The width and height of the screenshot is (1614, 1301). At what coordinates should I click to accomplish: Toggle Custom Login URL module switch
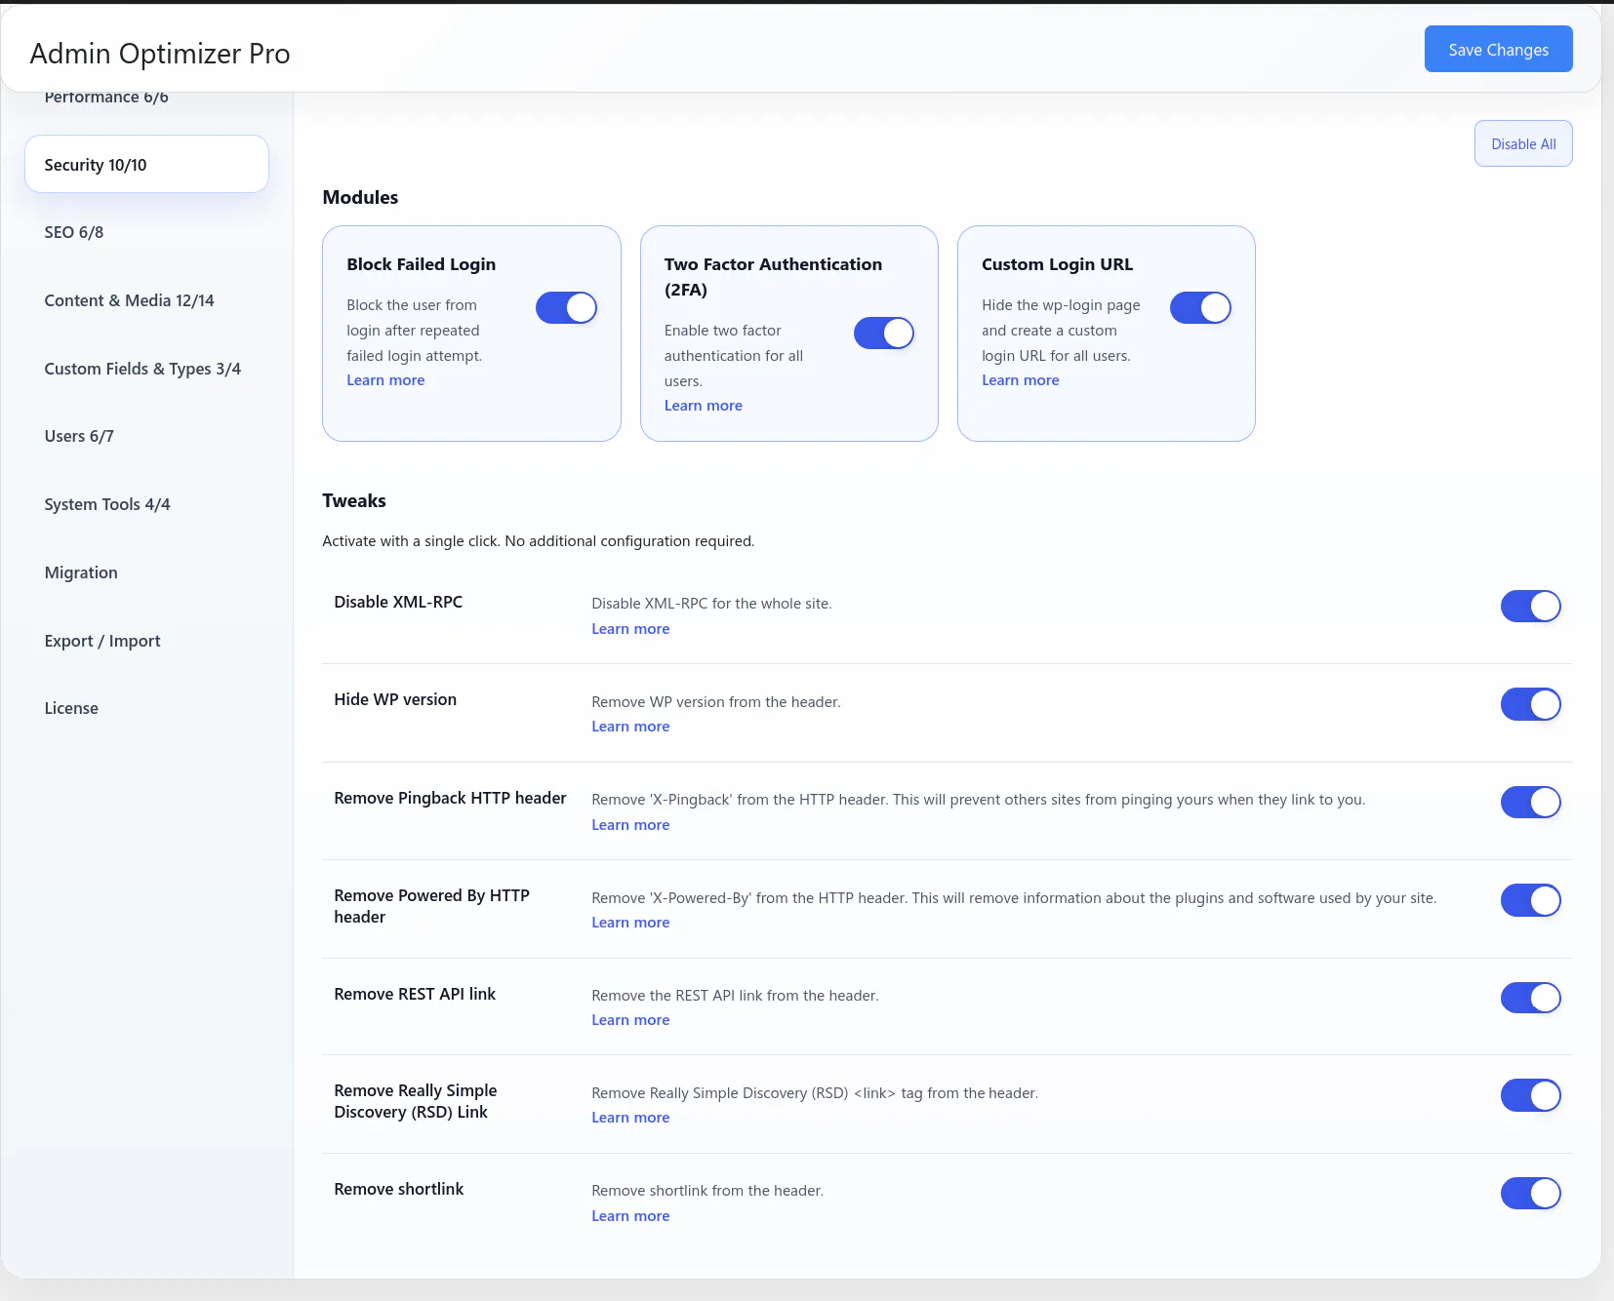(x=1200, y=308)
